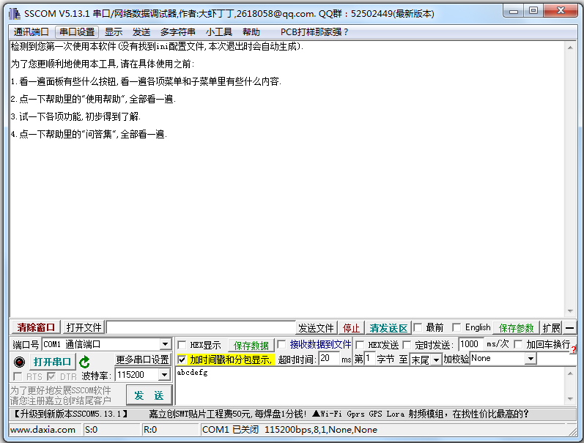Toggle the HEX显示 checkbox
The width and height of the screenshot is (584, 443).
click(x=182, y=345)
